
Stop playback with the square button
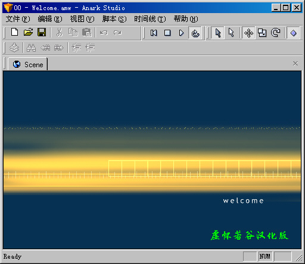point(167,33)
